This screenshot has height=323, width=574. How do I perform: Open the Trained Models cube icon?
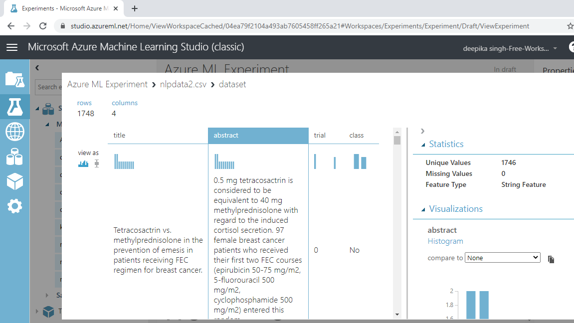click(14, 181)
